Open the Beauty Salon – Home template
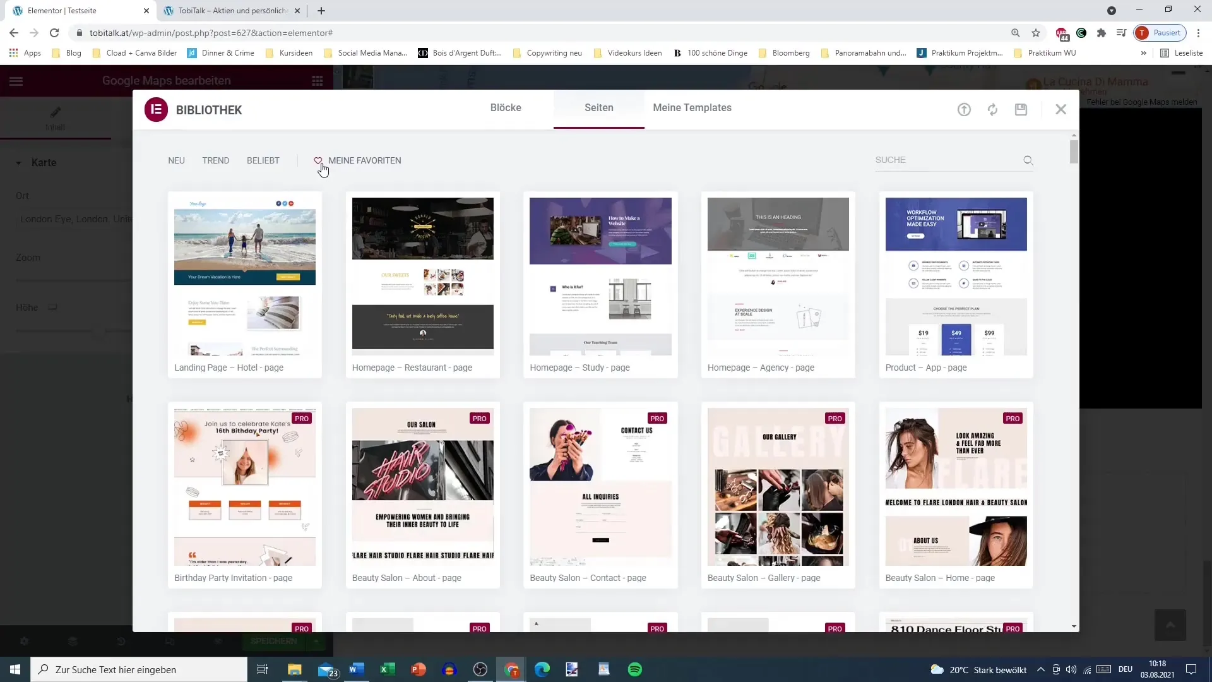The height and width of the screenshot is (682, 1212). (x=956, y=494)
